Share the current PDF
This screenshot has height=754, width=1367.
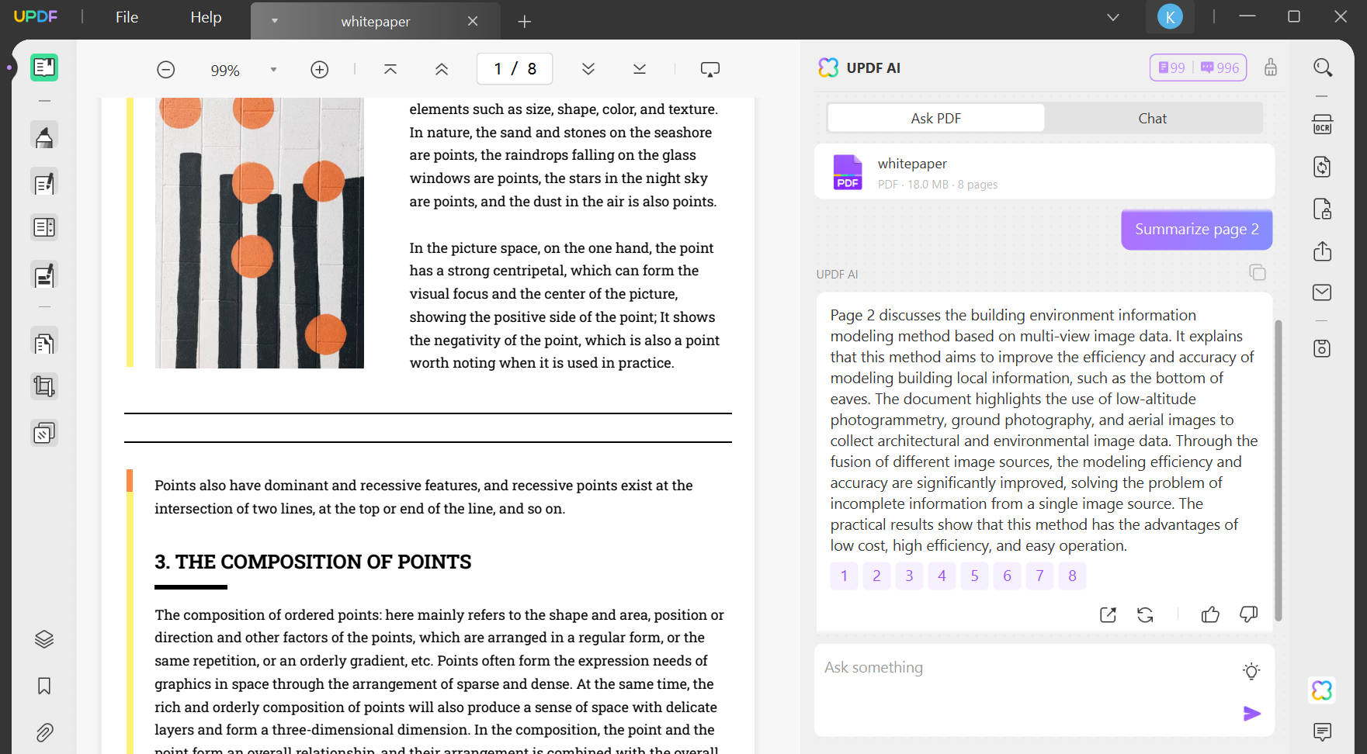point(1323,251)
